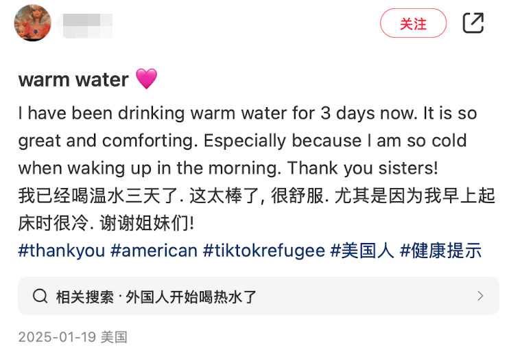Open the #美国人 hashtag

(x=362, y=251)
